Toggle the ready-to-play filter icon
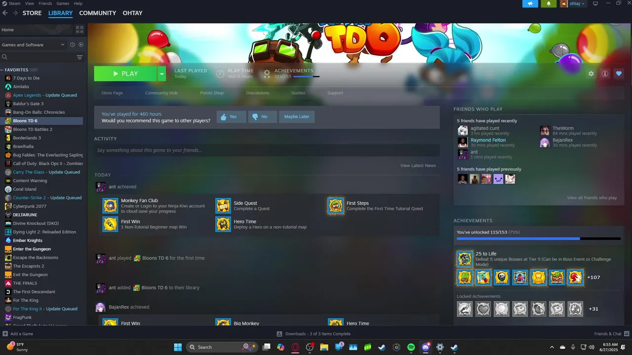The width and height of the screenshot is (632, 355). click(x=81, y=45)
